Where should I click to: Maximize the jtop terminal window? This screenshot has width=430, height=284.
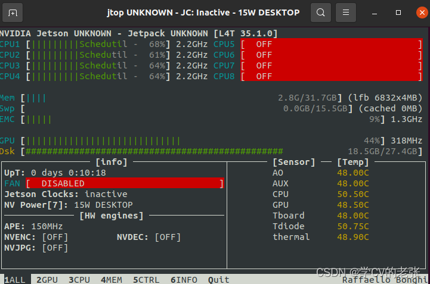[398, 13]
